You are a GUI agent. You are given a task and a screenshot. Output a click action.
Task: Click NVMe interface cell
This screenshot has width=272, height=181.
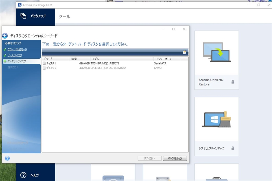[158, 68]
